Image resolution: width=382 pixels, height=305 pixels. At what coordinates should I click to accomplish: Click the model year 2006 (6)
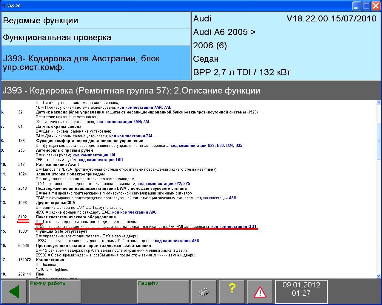point(210,46)
